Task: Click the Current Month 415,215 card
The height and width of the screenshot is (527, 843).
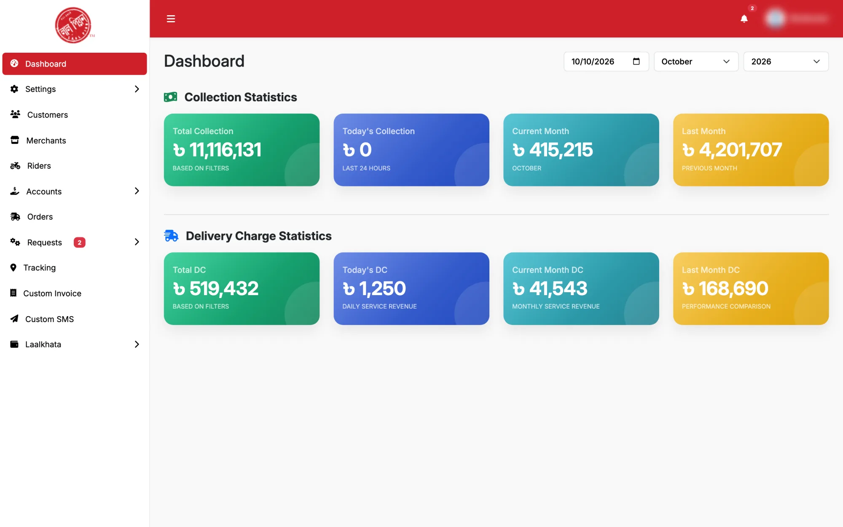Action: (581, 150)
